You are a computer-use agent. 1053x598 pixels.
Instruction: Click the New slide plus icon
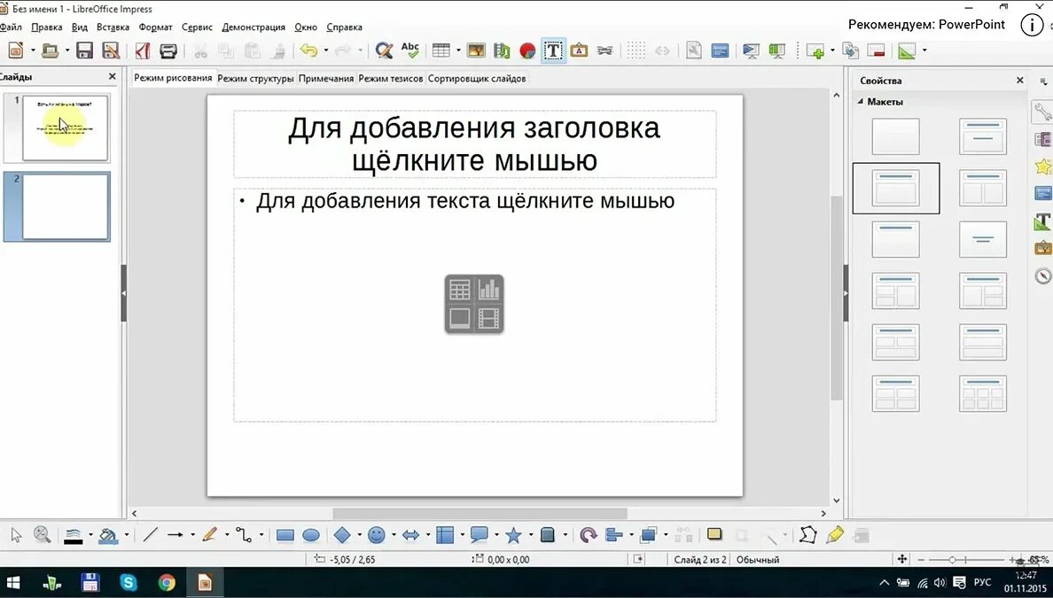pyautogui.click(x=816, y=51)
